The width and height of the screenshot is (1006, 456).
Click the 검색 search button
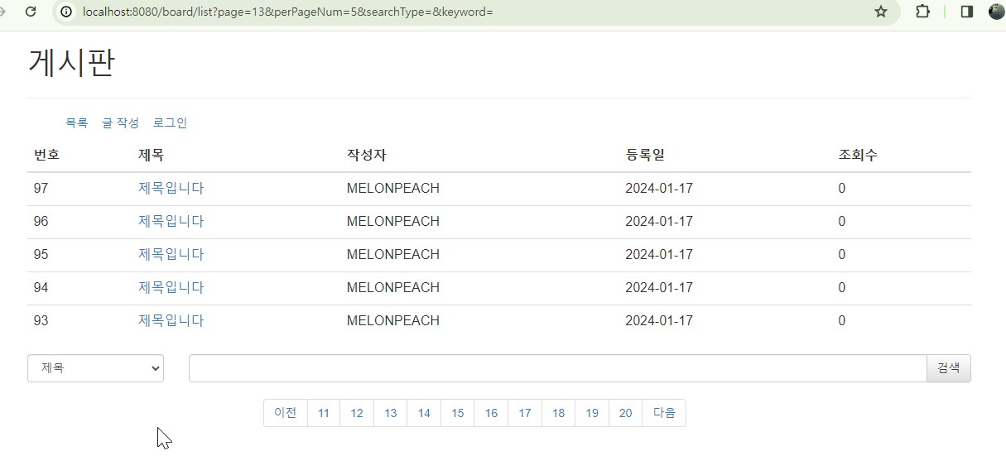pyautogui.click(x=948, y=368)
